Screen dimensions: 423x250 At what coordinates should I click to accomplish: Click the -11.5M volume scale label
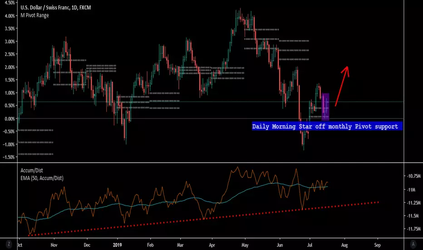coord(413,215)
